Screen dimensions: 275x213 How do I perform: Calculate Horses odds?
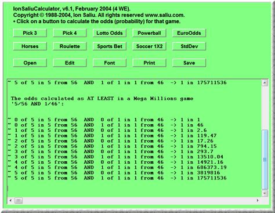click(30, 46)
